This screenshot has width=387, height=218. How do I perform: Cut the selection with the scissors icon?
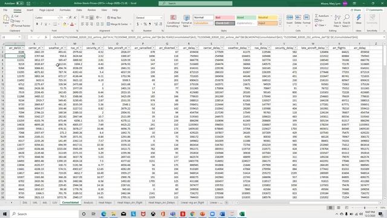pyautogui.click(x=15, y=16)
